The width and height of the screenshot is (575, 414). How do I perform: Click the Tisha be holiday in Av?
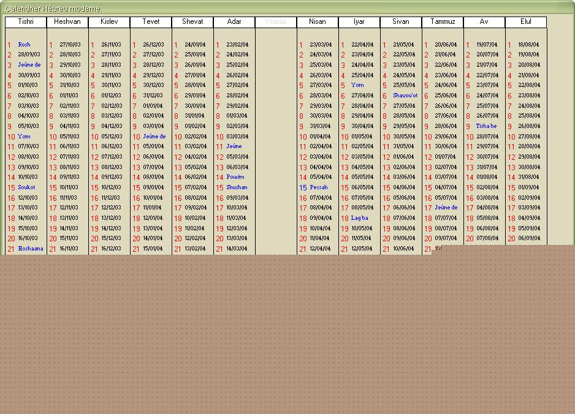click(487, 126)
